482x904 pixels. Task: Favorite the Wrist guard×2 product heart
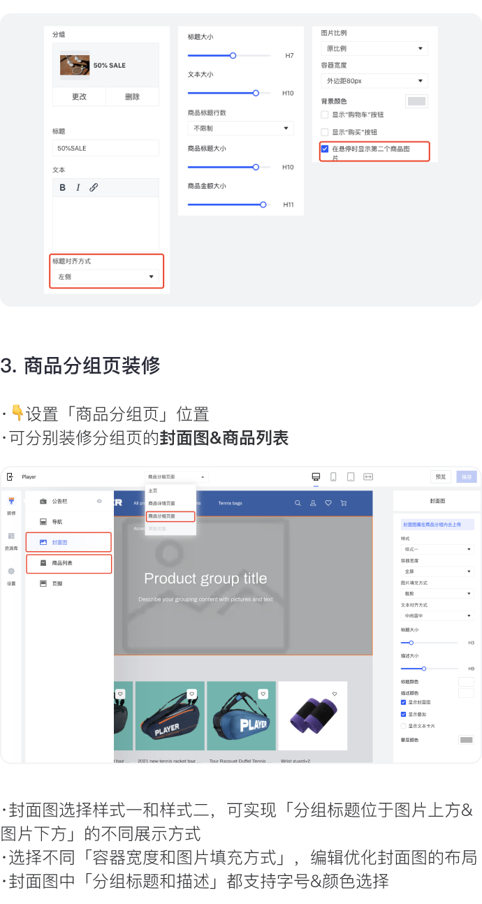[x=335, y=694]
